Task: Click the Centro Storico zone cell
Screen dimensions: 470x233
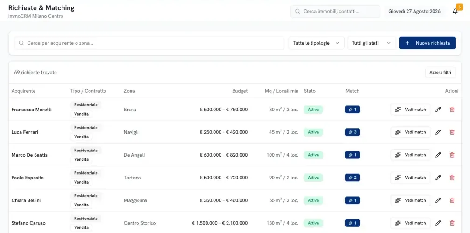Action: click(140, 223)
